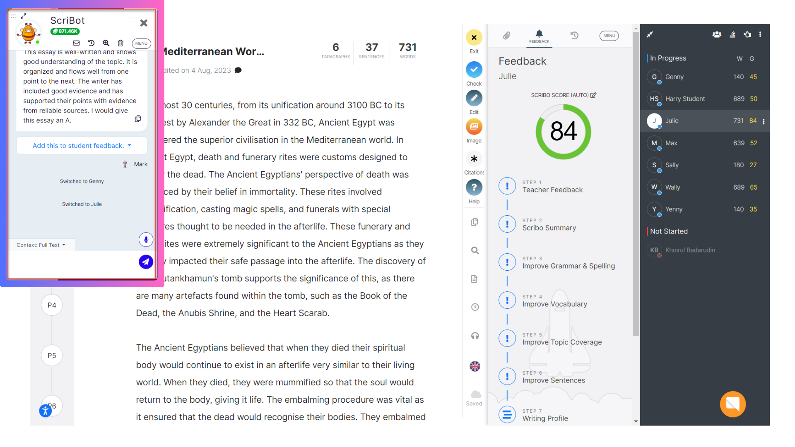Screen dimensions: 795x447
Task: Click the language flag icon
Action: pyautogui.click(x=475, y=366)
